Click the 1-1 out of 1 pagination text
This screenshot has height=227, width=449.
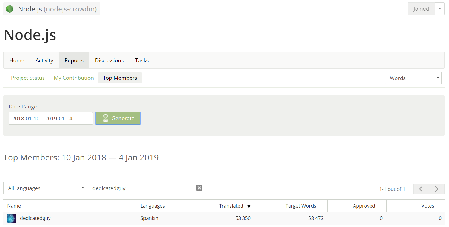click(392, 189)
